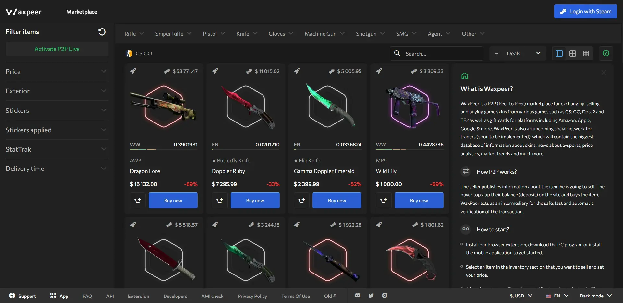Expand the Exterior filter
The width and height of the screenshot is (623, 303).
[56, 91]
